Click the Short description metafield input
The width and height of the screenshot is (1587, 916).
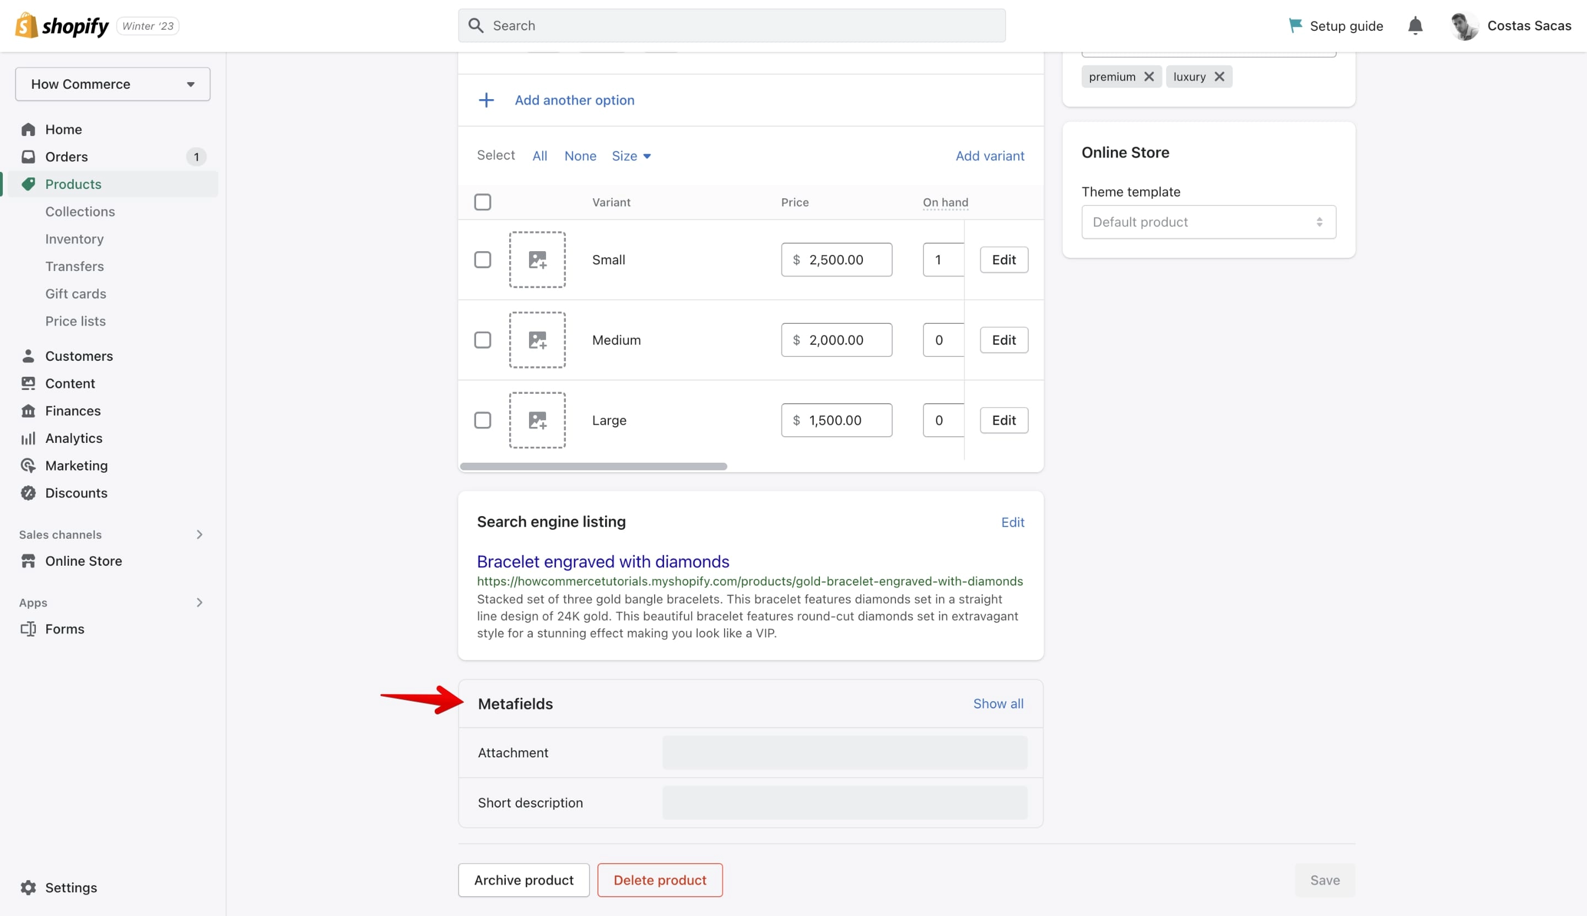click(x=844, y=803)
